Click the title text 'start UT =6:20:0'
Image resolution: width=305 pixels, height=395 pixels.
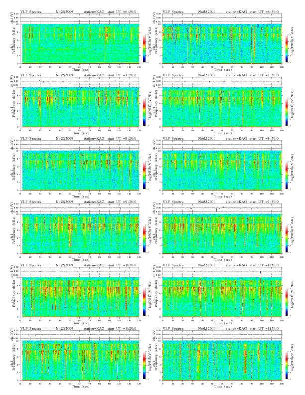[122, 12]
